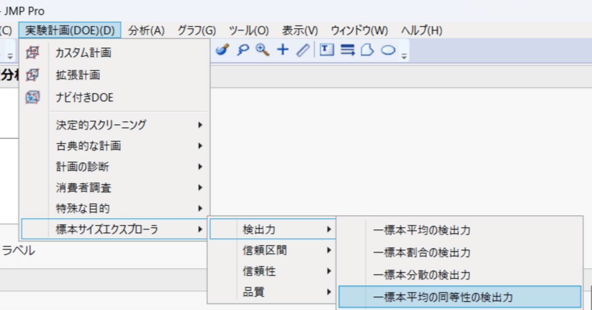Select the polygon annotation tool
The width and height of the screenshot is (592, 310).
367,50
